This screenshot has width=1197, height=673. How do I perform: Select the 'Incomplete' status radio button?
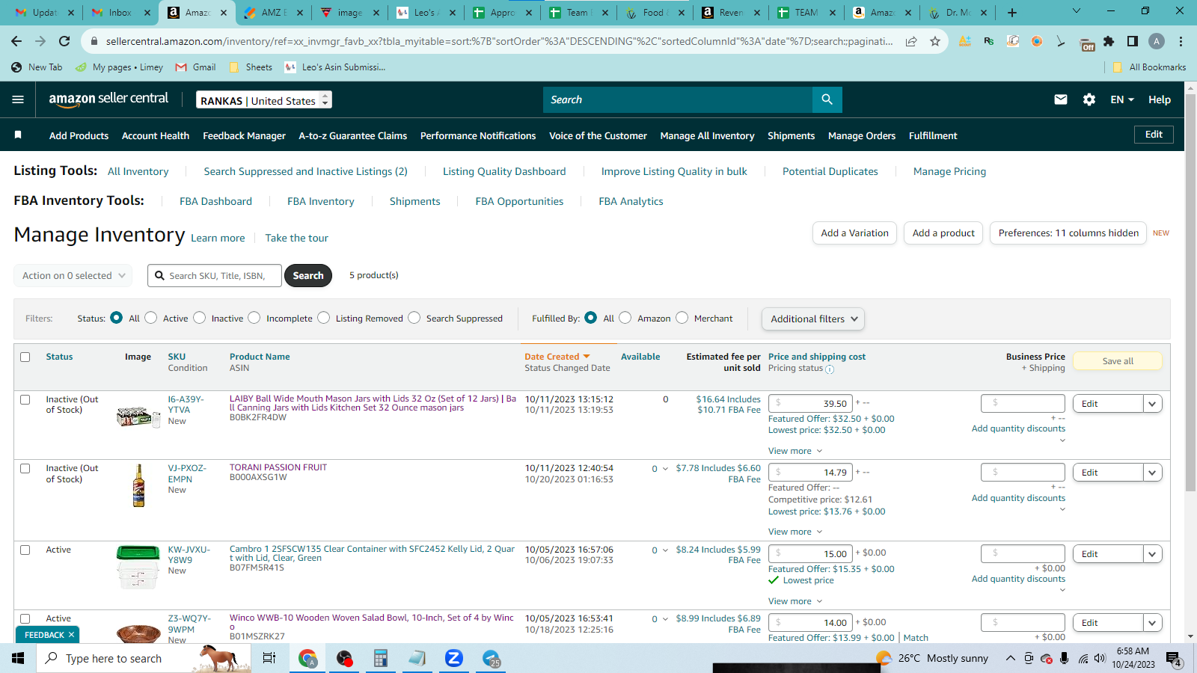[254, 318]
